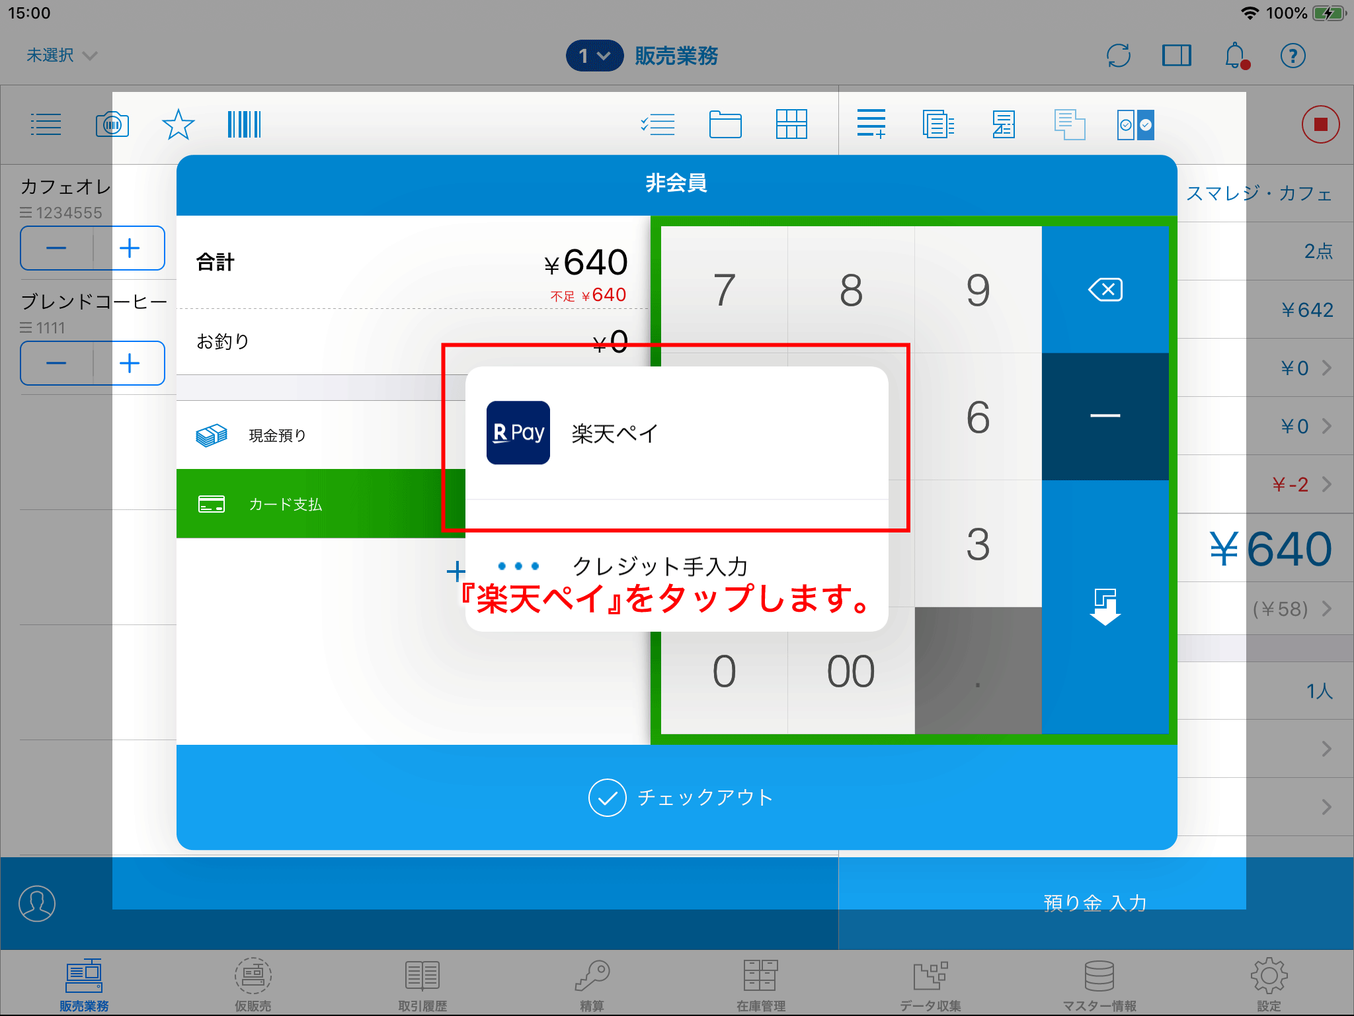Tap the 楽天ペイ payment option
The image size is (1354, 1016).
[x=676, y=433]
